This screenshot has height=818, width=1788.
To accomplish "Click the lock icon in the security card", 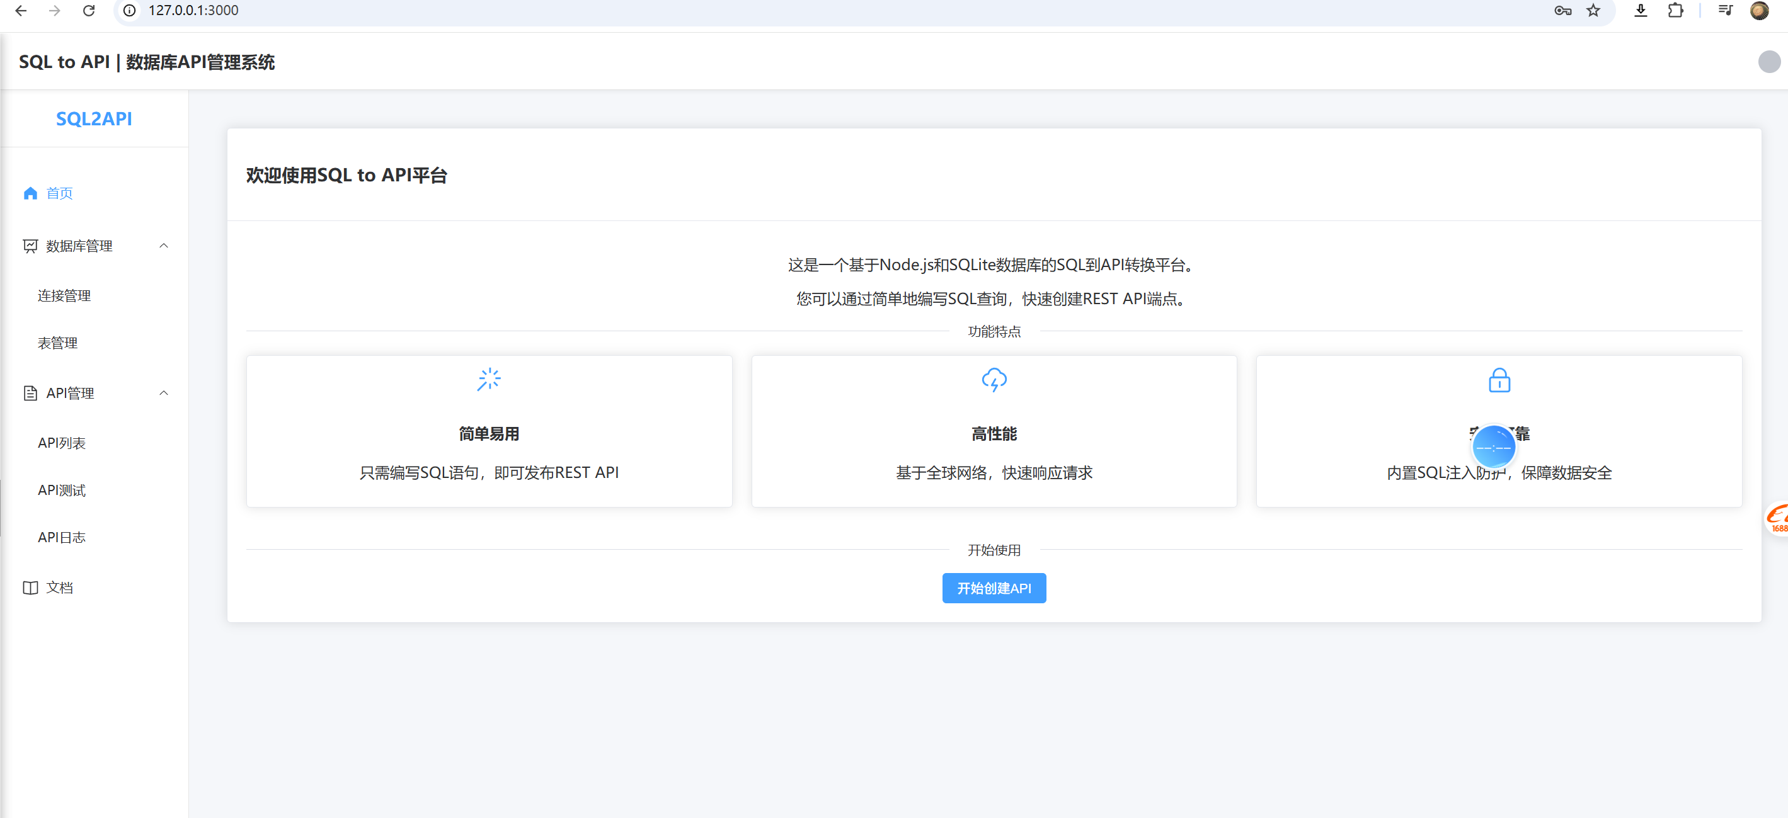I will pos(1499,380).
